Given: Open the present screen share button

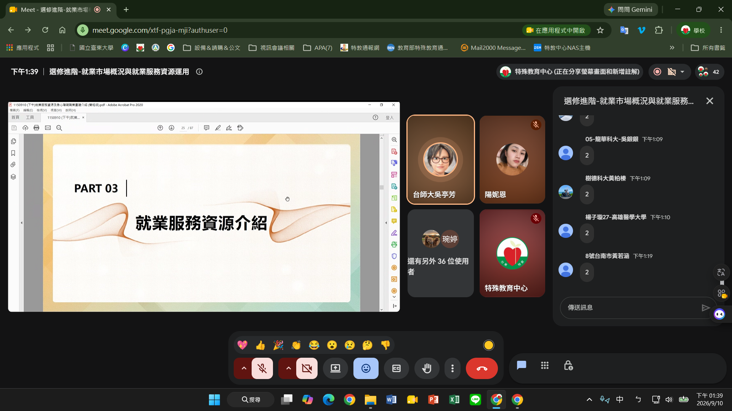Looking at the screenshot, I should tap(335, 368).
